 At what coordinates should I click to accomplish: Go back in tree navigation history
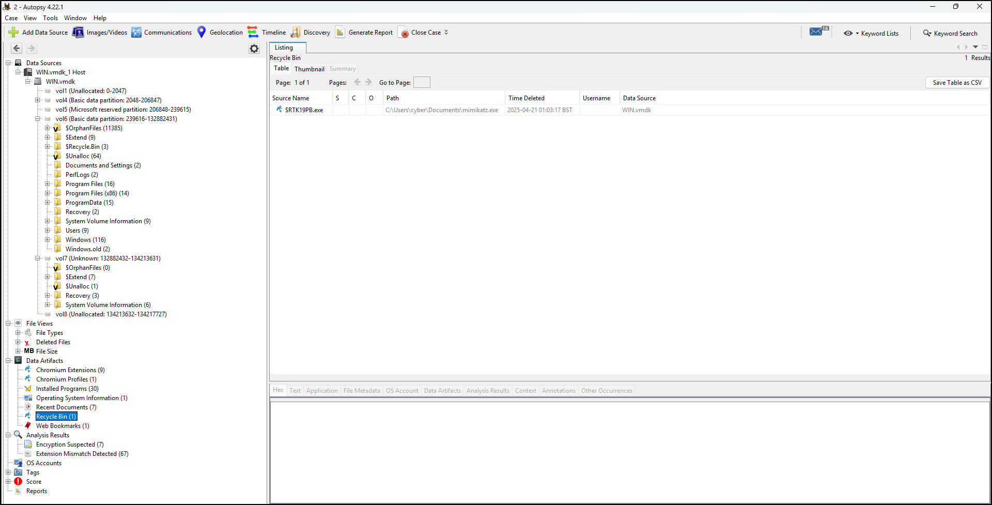click(x=17, y=48)
